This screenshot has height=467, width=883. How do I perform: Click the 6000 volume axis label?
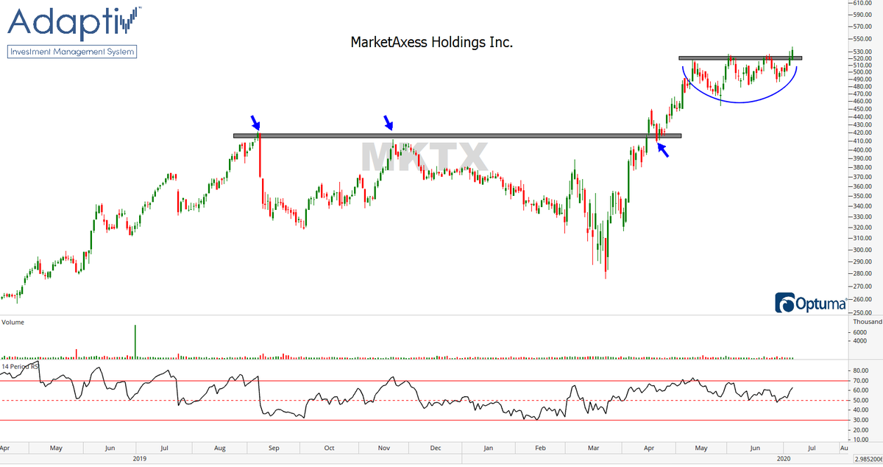tap(859, 332)
